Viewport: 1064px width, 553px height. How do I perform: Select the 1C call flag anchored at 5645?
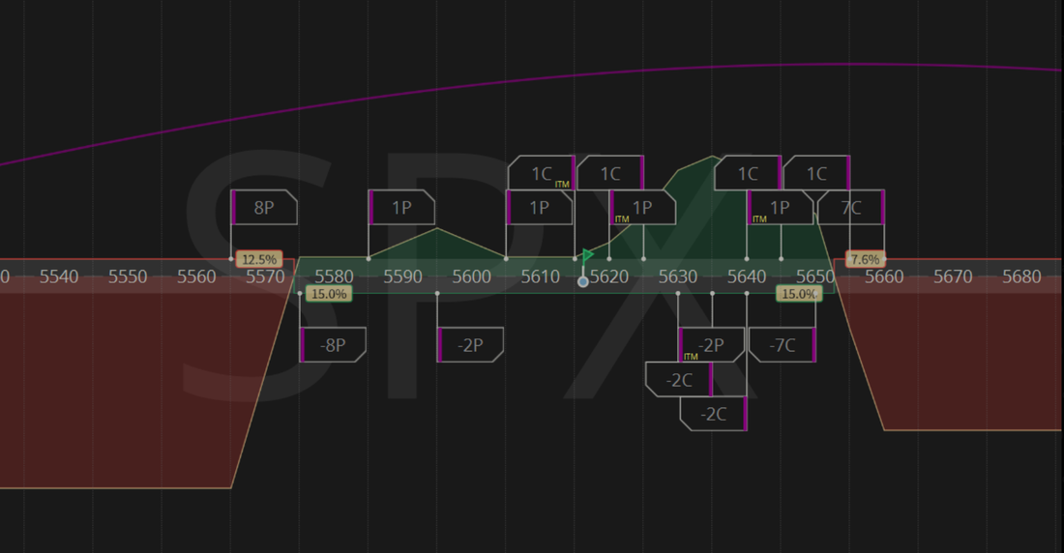click(x=748, y=173)
